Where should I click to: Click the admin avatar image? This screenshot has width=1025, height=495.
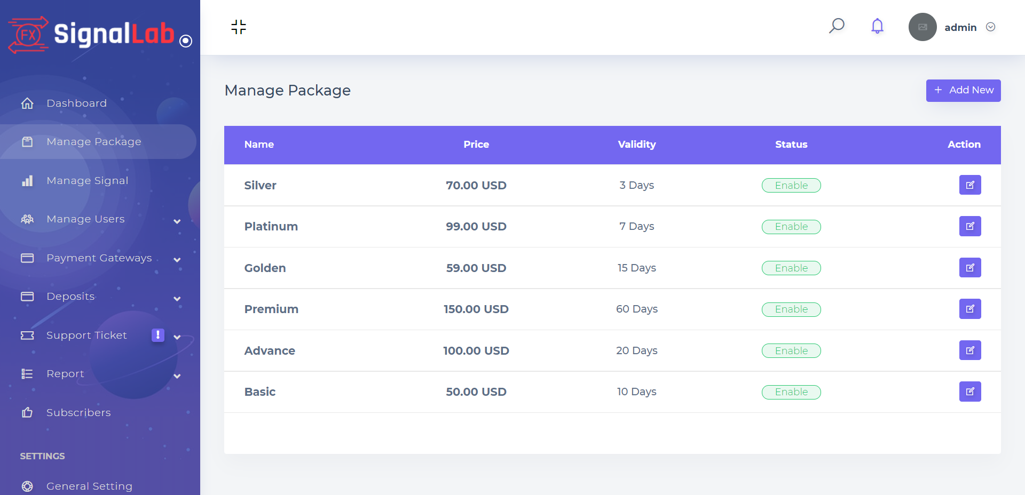point(922,27)
